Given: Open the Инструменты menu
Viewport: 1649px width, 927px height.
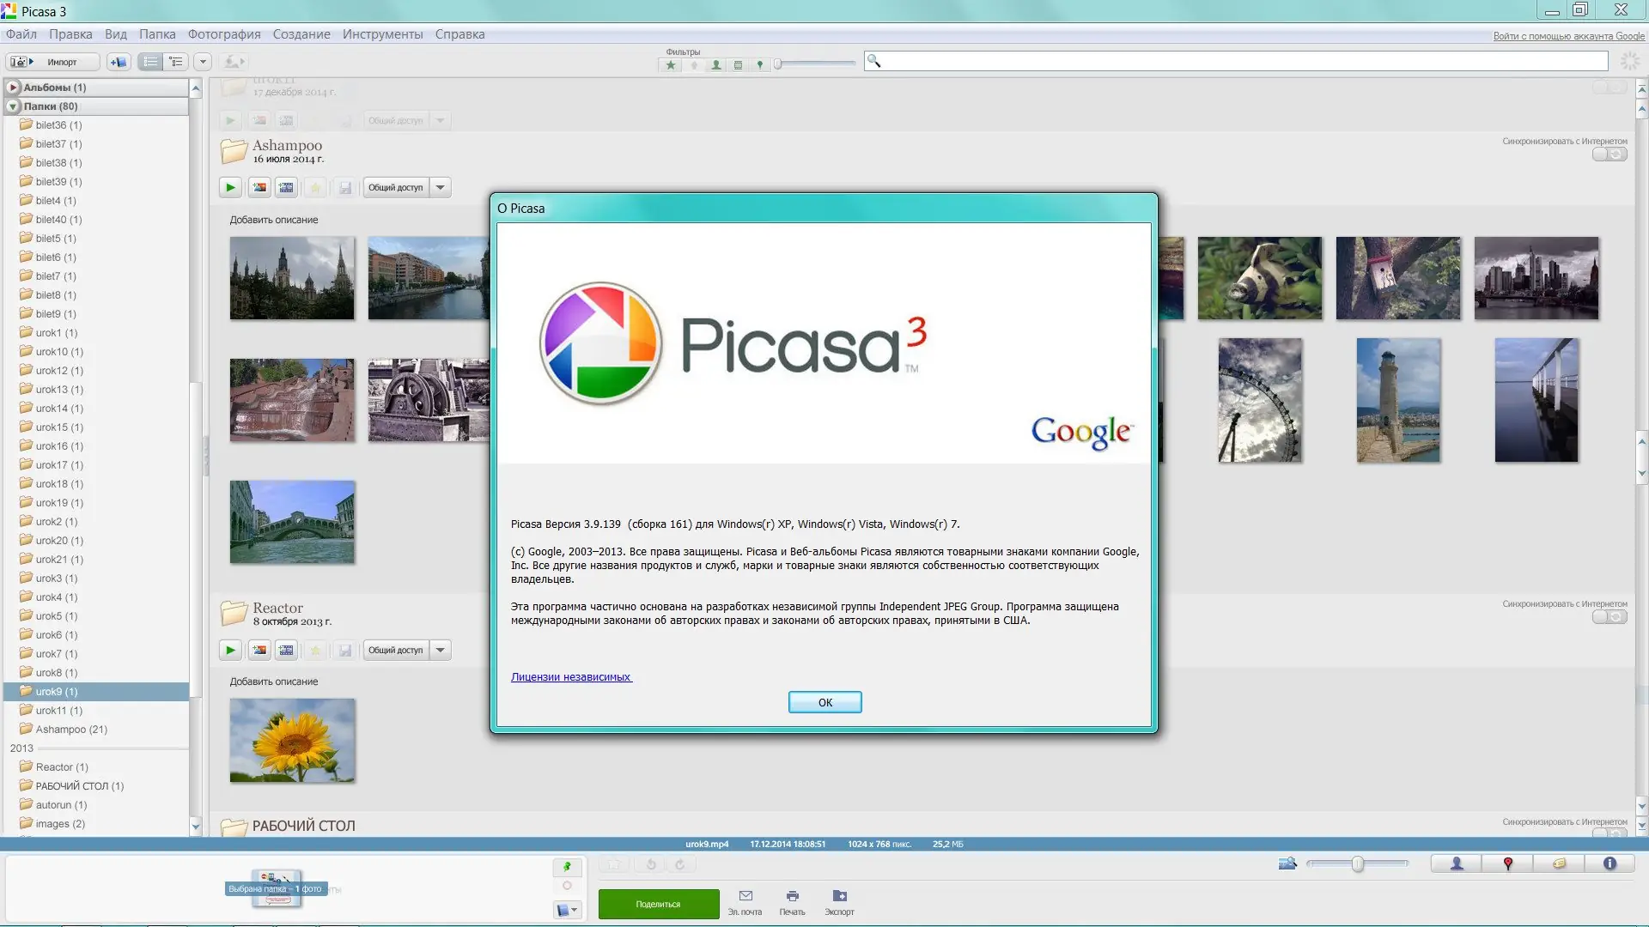Looking at the screenshot, I should (x=382, y=34).
